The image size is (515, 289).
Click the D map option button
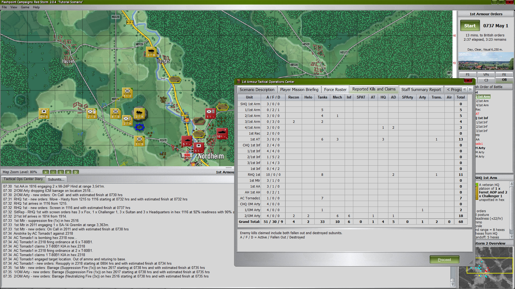[76, 172]
